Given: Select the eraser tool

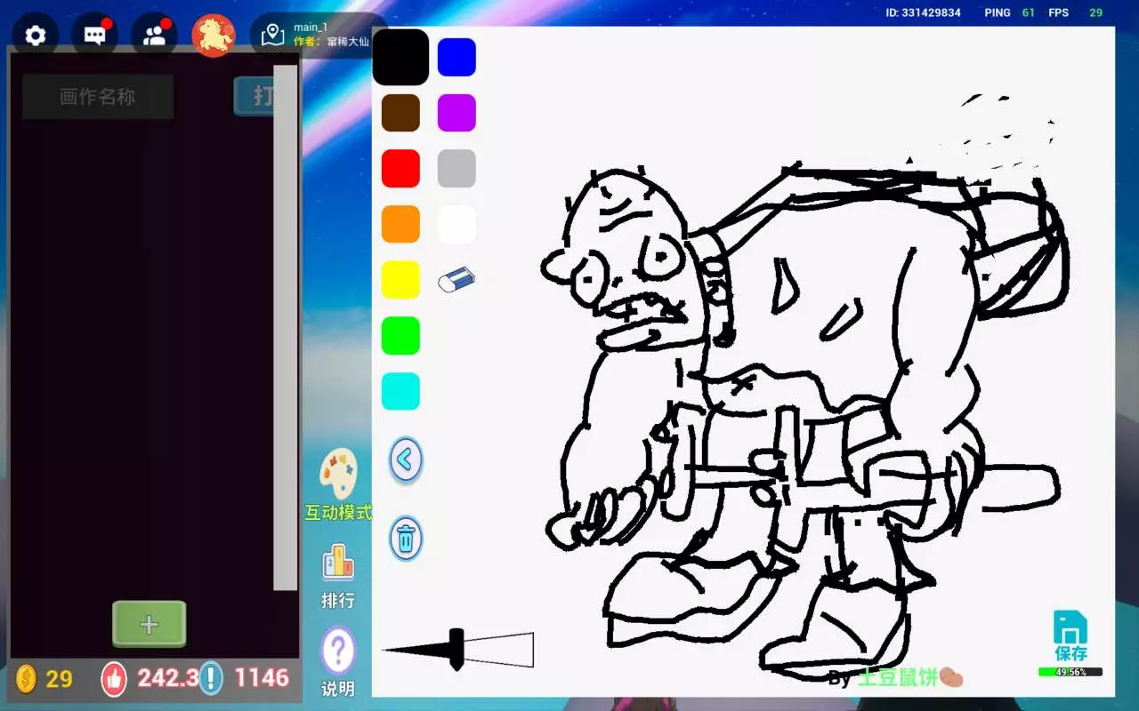Looking at the screenshot, I should coord(456,280).
